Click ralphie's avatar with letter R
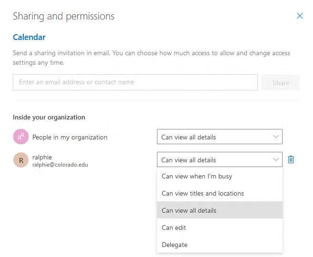The image size is (313, 257). pyautogui.click(x=20, y=160)
